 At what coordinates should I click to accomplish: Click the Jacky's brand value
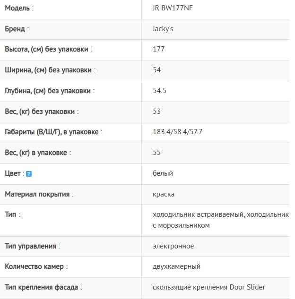pyautogui.click(x=163, y=29)
